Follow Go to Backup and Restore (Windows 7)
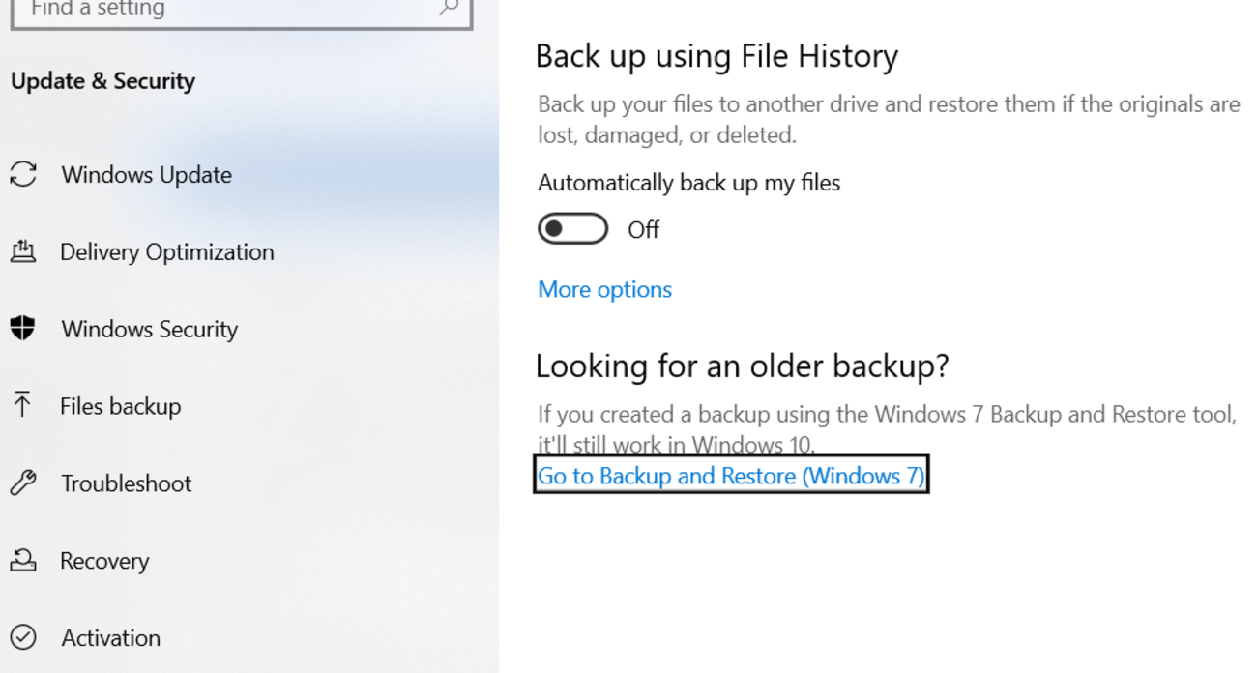1257x673 pixels. coord(731,476)
